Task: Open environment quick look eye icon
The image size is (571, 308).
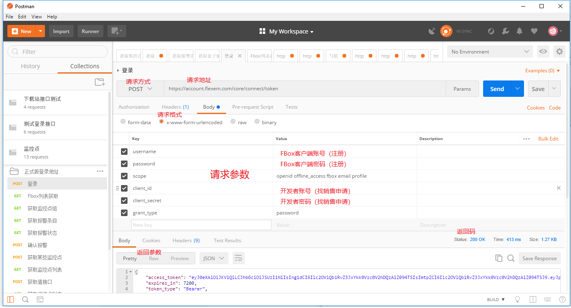Action: point(543,51)
